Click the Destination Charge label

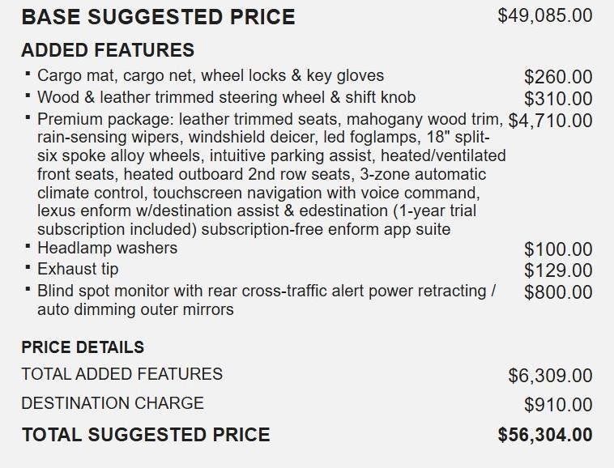pos(113,403)
